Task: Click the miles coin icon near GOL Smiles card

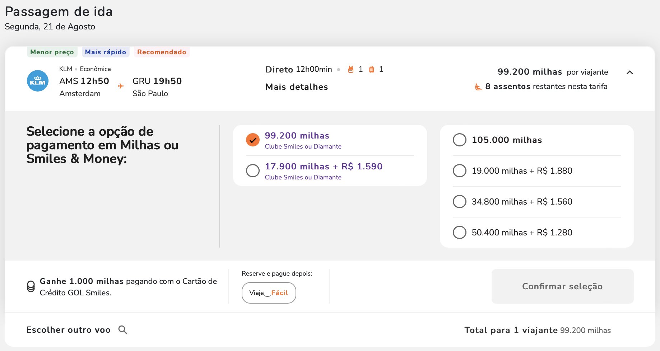Action: 31,286
